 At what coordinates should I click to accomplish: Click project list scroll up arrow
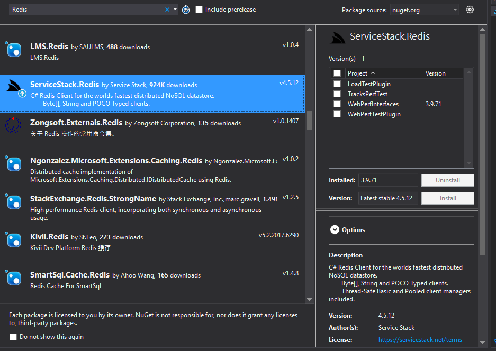[469, 72]
